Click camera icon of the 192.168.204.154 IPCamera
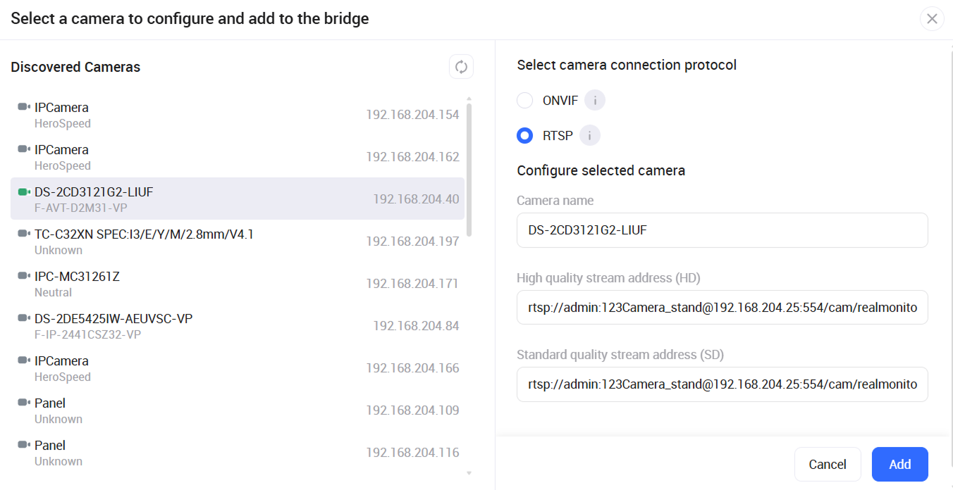Viewport: 953px width, 490px height. coord(24,107)
